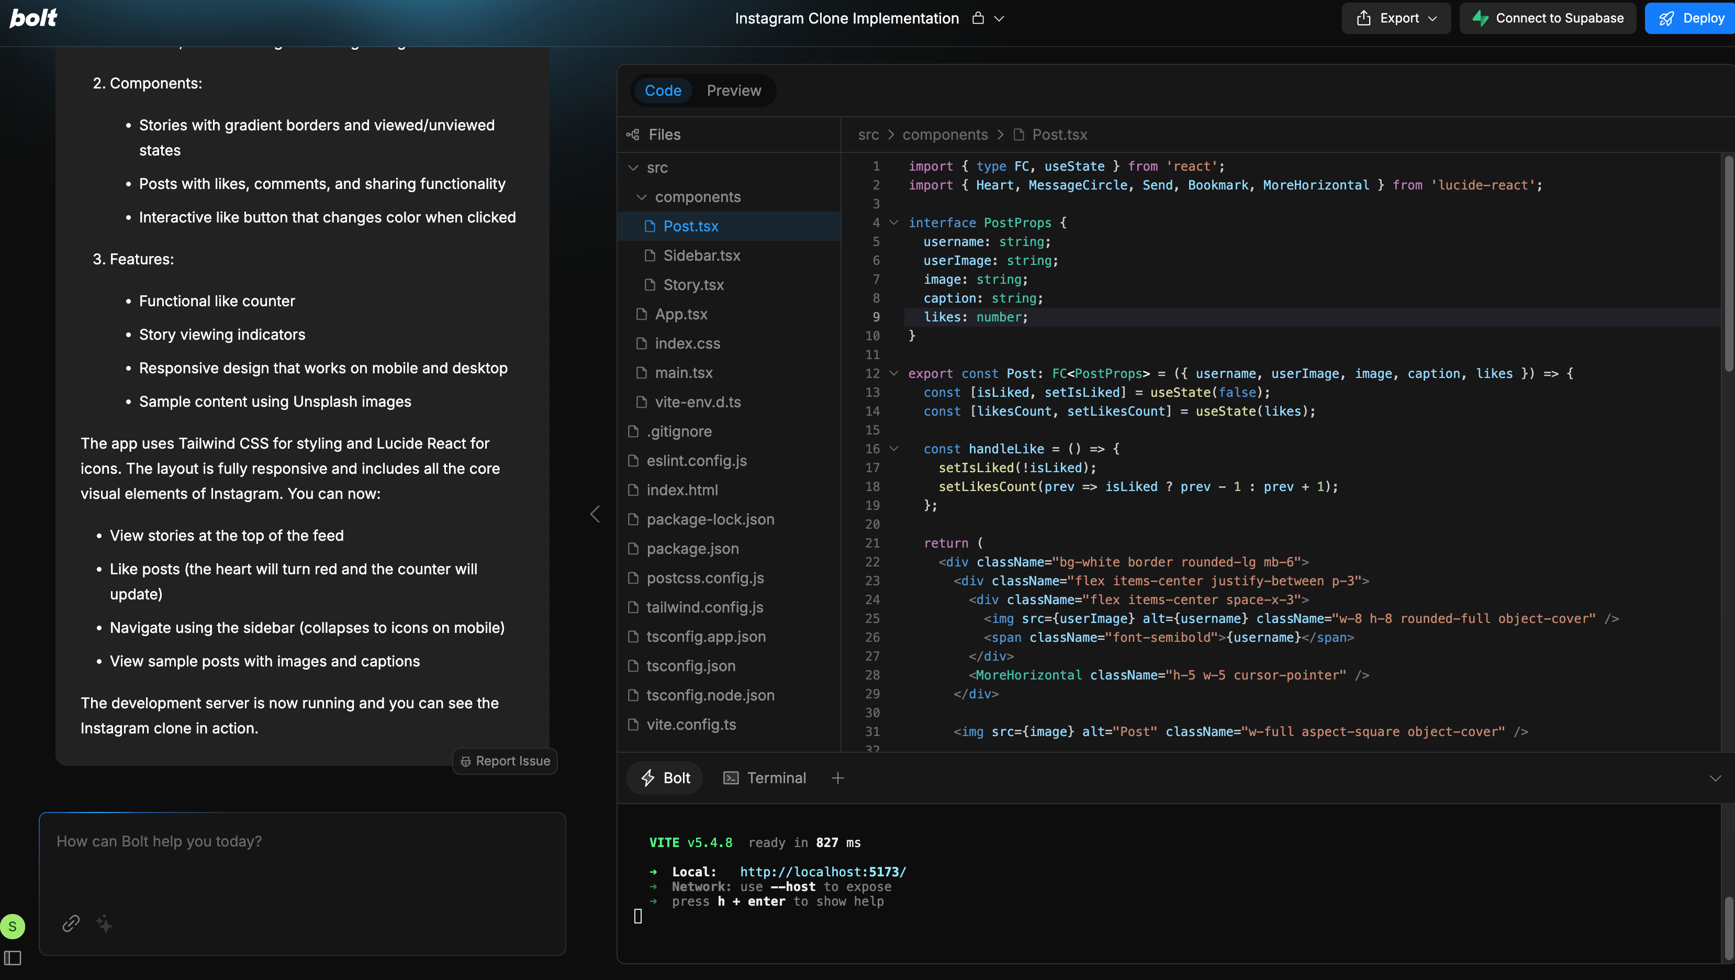1735x980 pixels.
Task: Fold the Post component at line 12
Action: (894, 373)
